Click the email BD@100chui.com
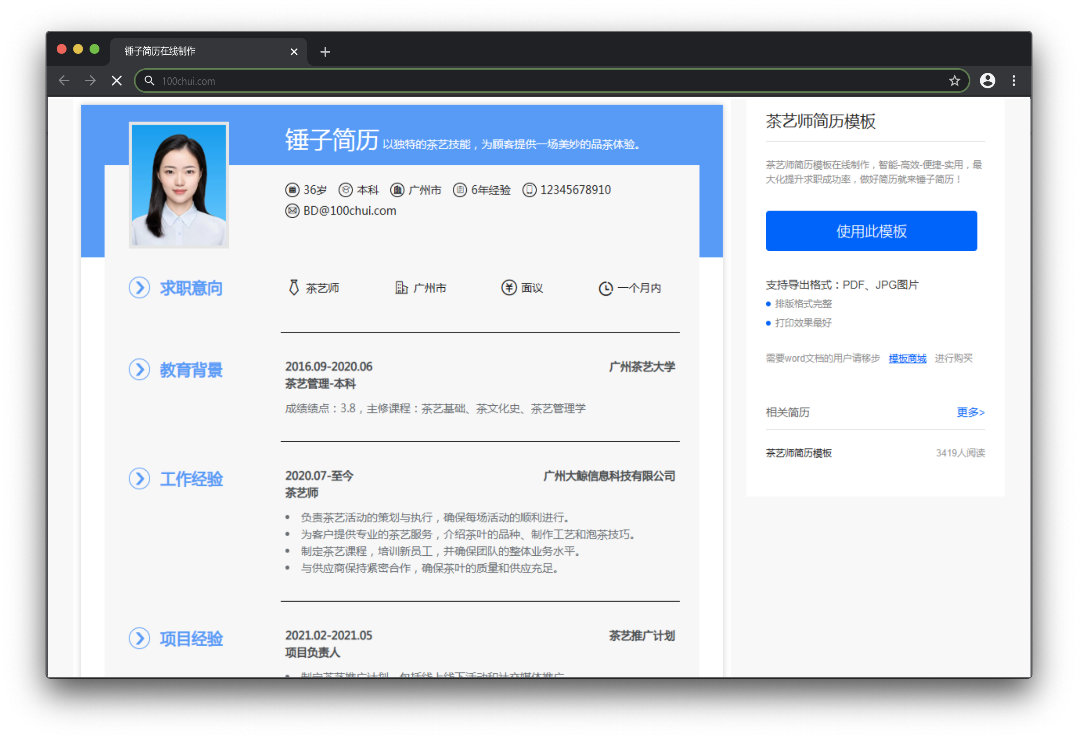 (x=350, y=211)
